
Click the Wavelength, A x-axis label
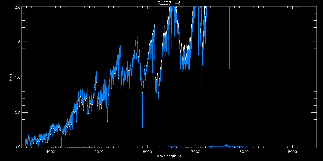[169, 156]
